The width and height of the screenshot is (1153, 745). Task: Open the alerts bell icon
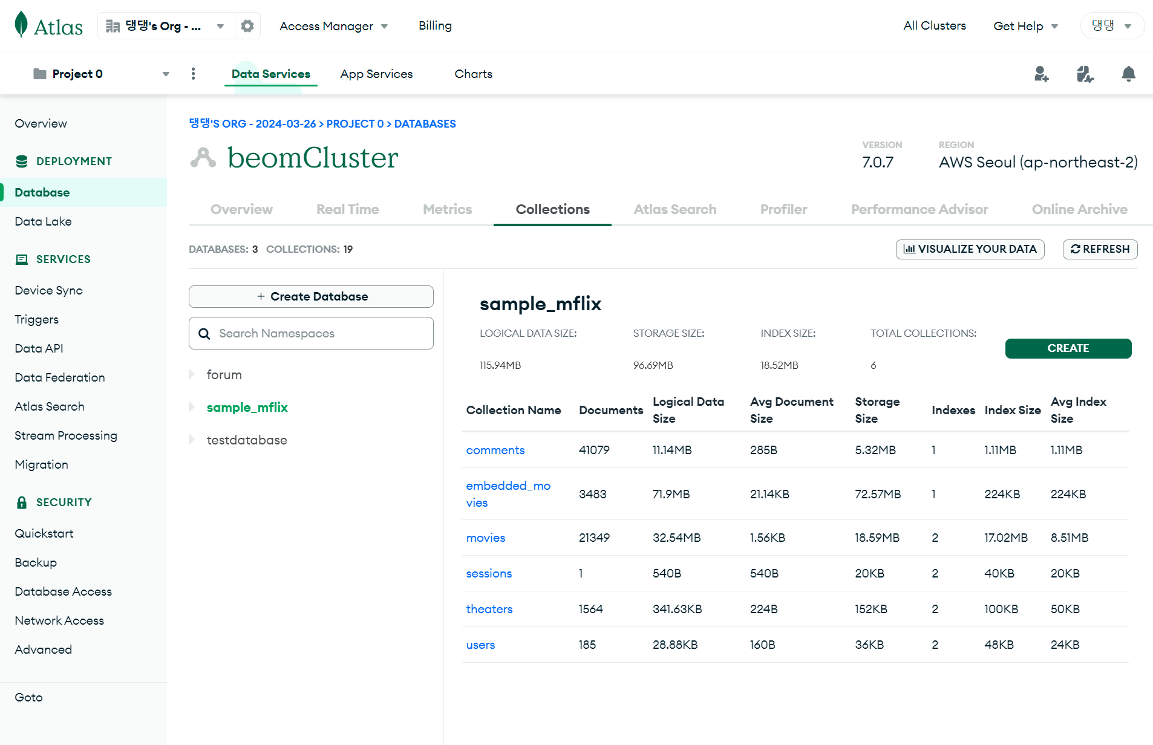1128,74
